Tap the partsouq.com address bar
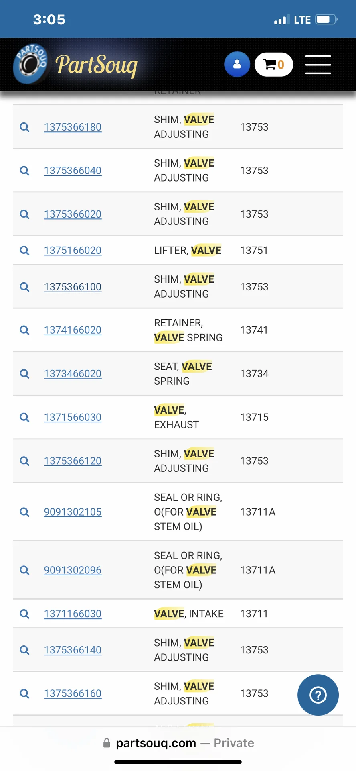The width and height of the screenshot is (356, 771). (x=178, y=743)
